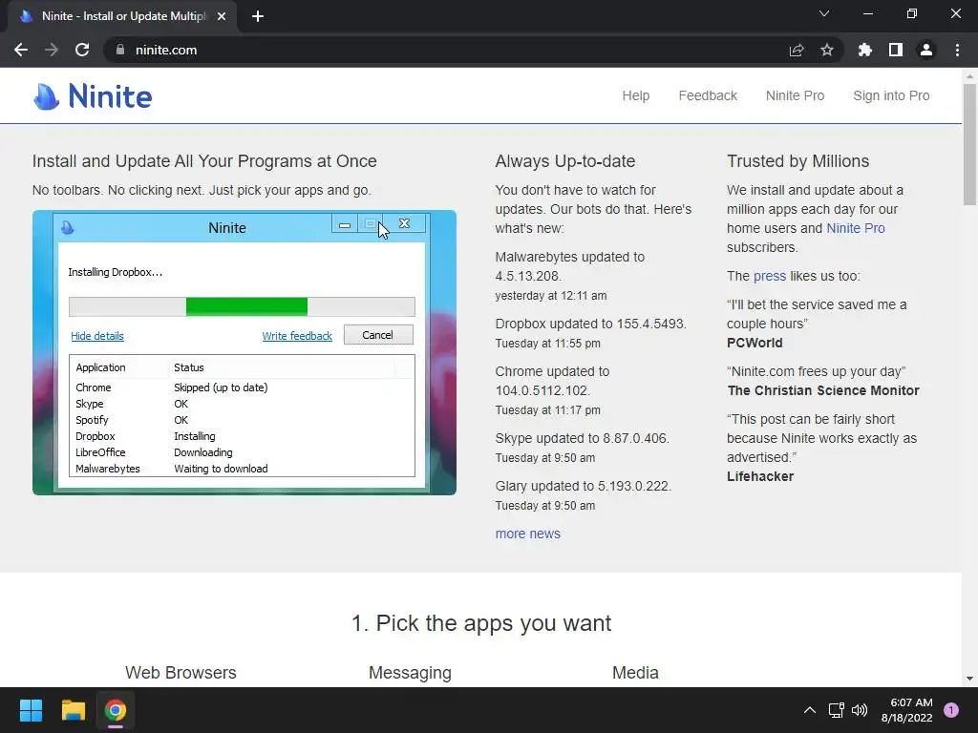Screen dimensions: 978x733
Task: Click the Chrome taskbar icon
Action: point(116,710)
